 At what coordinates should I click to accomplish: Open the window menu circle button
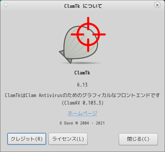(x=6, y=5)
